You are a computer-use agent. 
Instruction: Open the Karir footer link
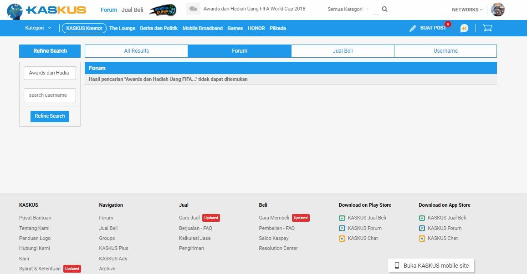[x=24, y=259]
